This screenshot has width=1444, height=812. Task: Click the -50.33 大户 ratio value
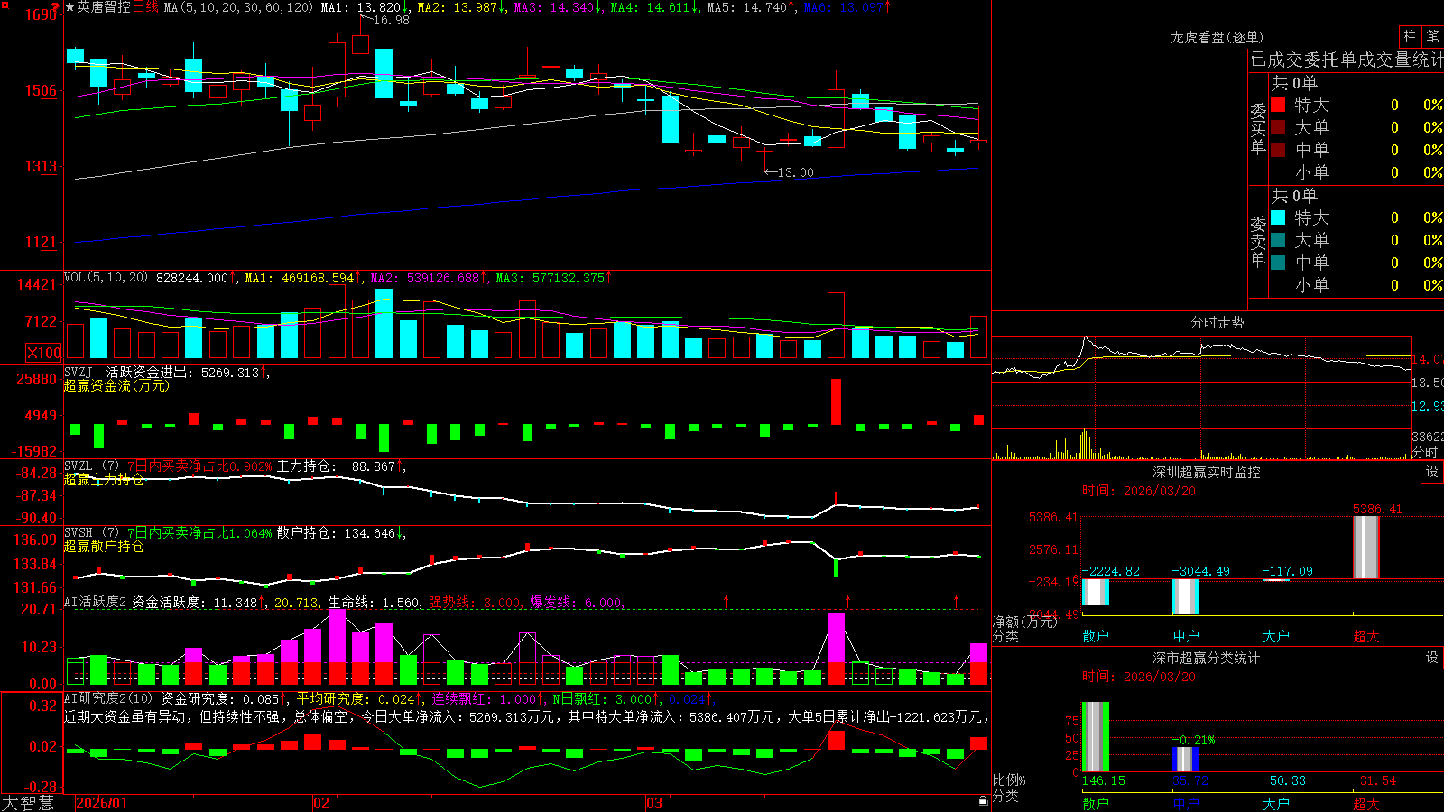click(x=1283, y=780)
